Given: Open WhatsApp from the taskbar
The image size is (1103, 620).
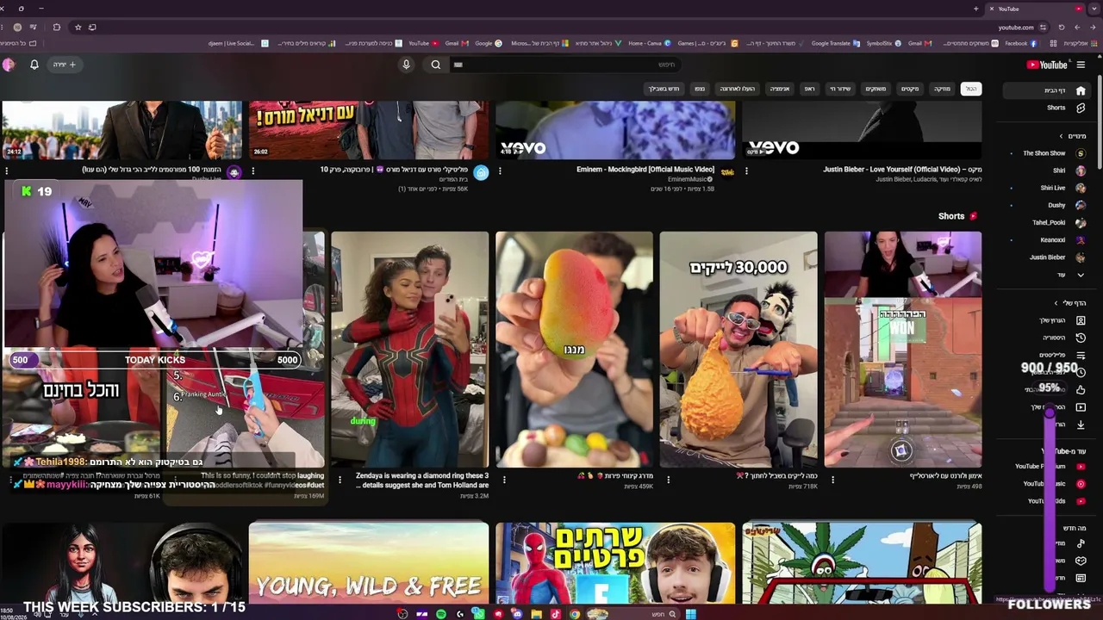Looking at the screenshot, I should tap(479, 614).
